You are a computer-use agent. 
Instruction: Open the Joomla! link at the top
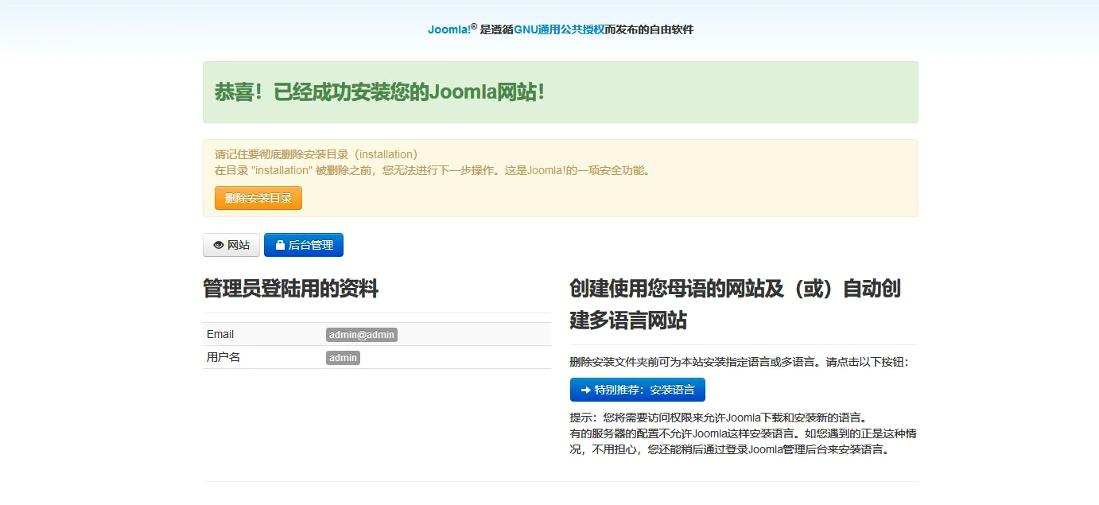point(449,30)
